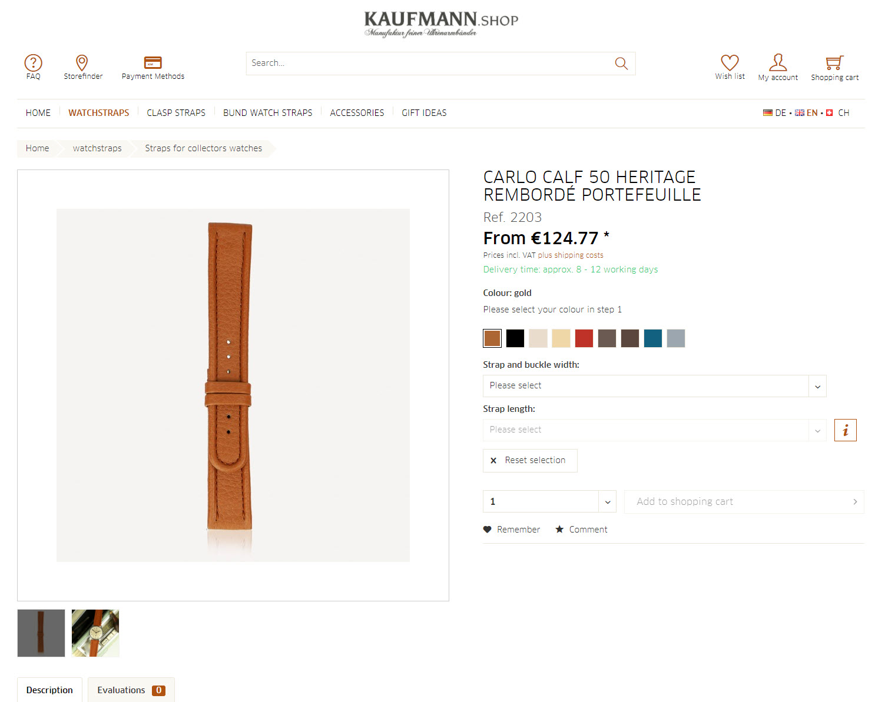Image resolution: width=875 pixels, height=702 pixels.
Task: Open the Wish list heart icon
Action: pos(730,62)
